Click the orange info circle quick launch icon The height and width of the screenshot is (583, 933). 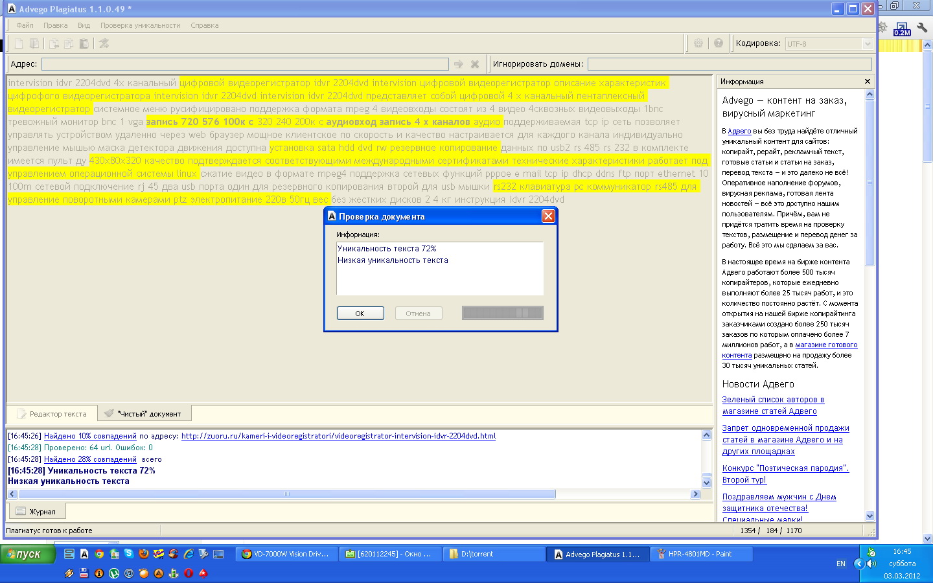(x=99, y=573)
